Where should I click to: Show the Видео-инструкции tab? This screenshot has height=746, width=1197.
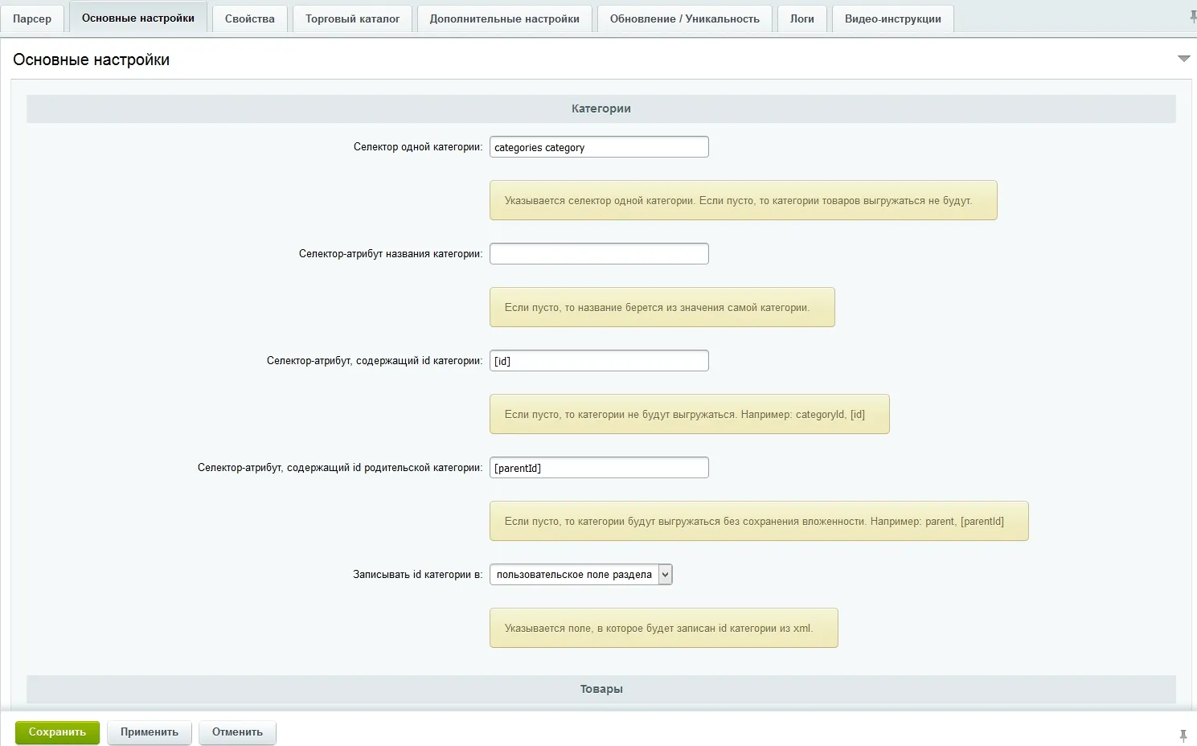pyautogui.click(x=892, y=18)
